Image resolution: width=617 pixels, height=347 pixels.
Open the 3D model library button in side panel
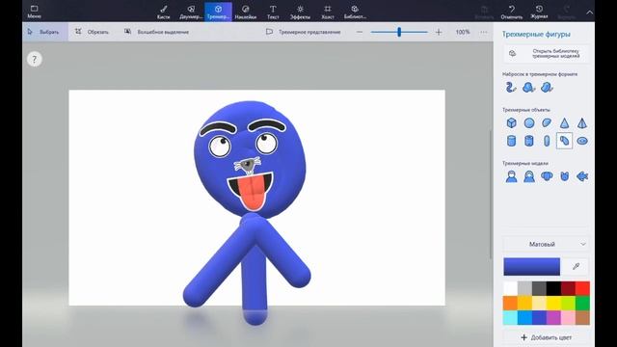[x=546, y=54]
